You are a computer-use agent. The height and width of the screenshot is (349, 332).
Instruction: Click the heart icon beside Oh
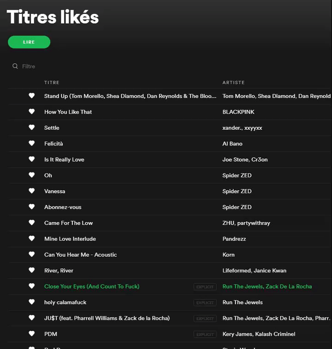[31, 175]
